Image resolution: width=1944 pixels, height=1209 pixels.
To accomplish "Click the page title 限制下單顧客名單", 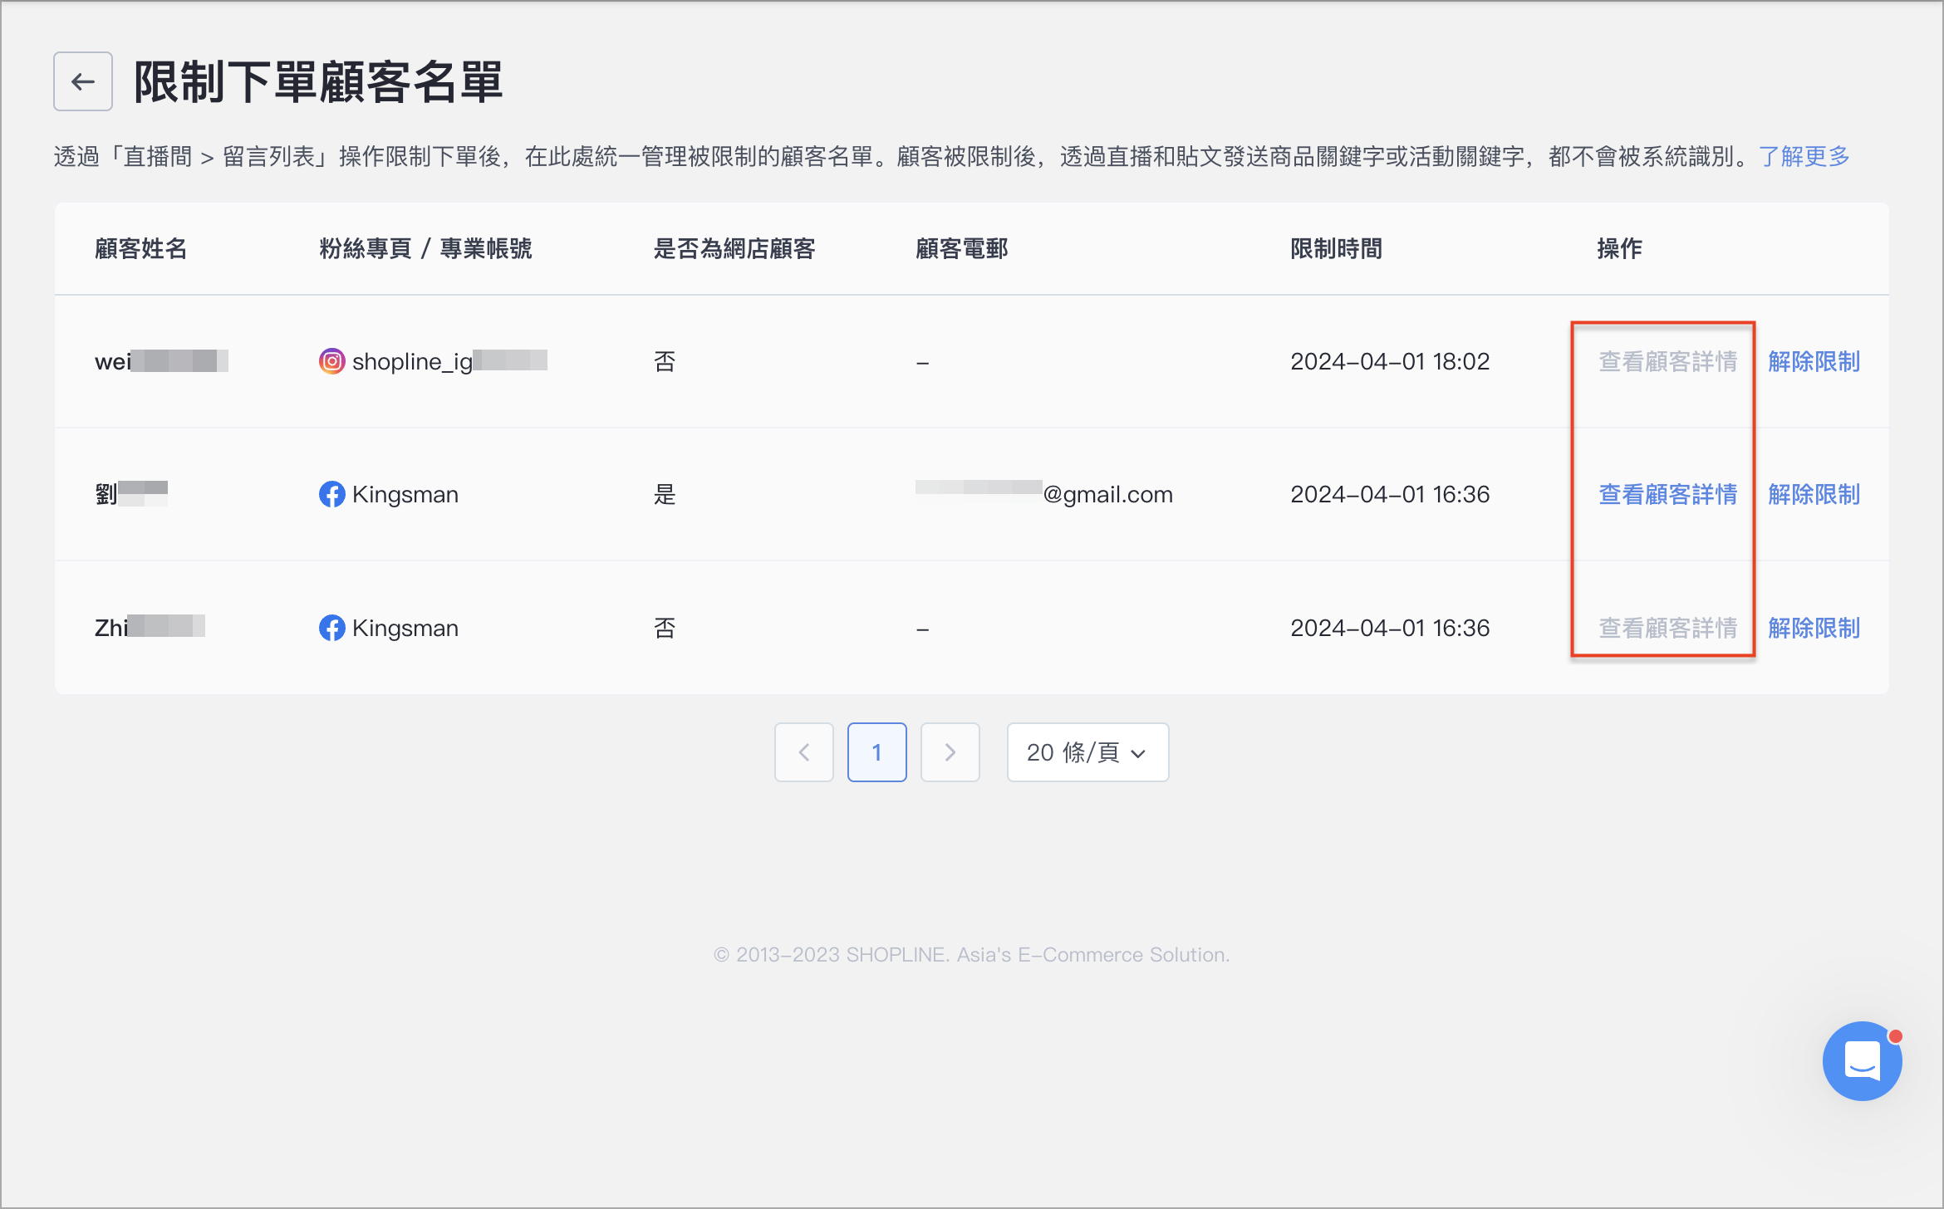I will (319, 81).
